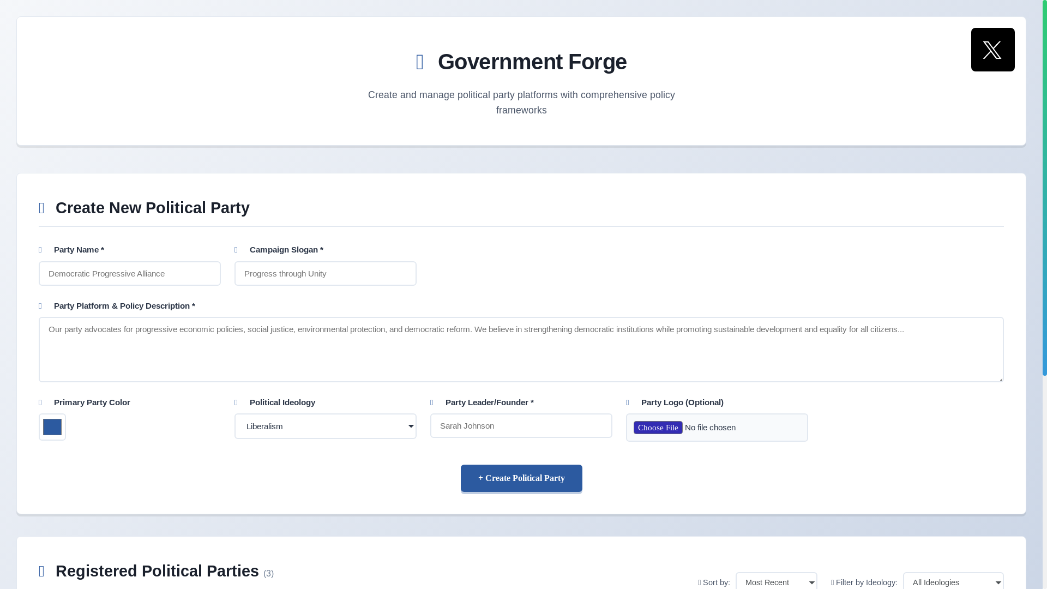The image size is (1047, 589).
Task: Click the Party Logo label icon
Action: click(x=628, y=402)
